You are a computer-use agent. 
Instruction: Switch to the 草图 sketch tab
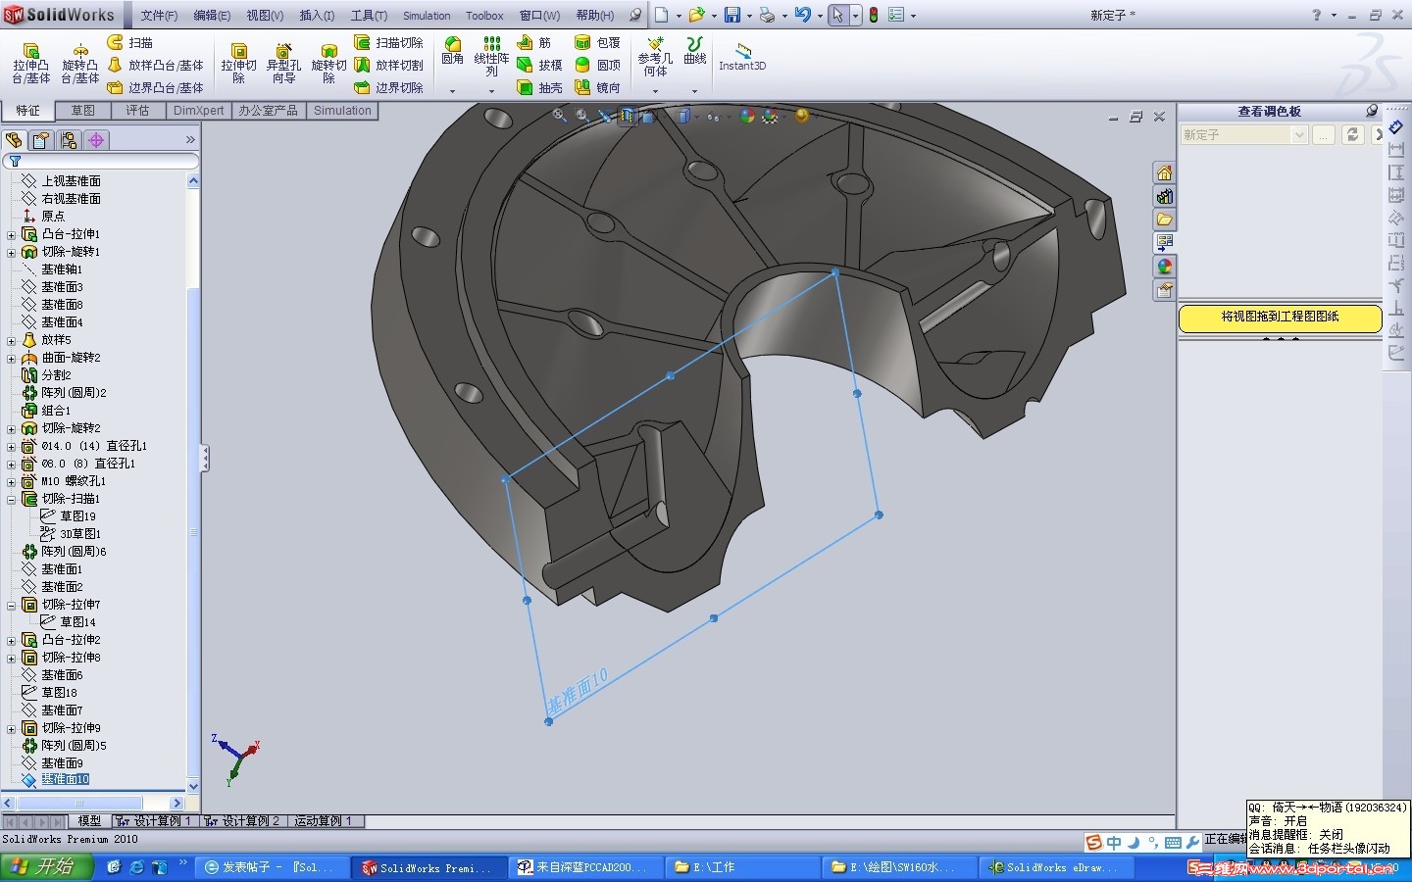coord(82,111)
